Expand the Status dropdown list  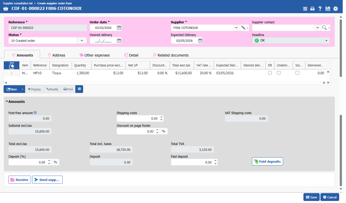[82, 41]
